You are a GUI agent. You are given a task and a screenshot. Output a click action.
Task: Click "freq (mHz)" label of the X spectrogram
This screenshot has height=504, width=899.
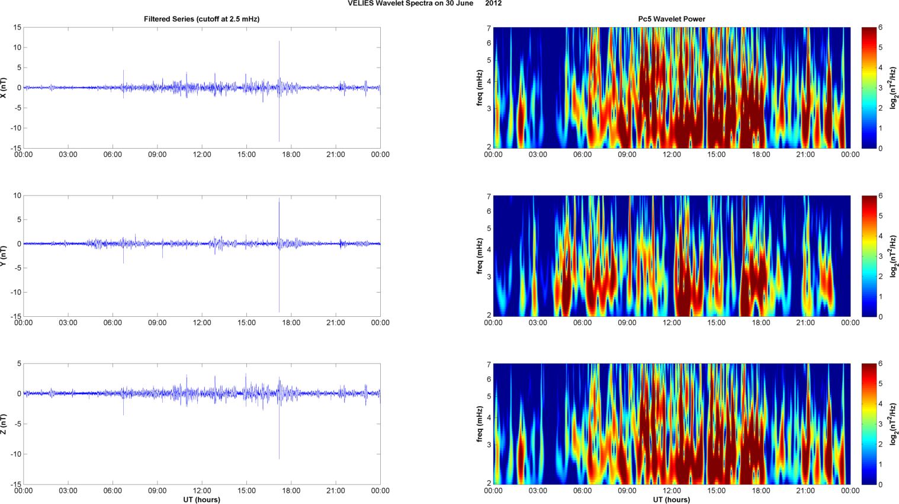pyautogui.click(x=480, y=88)
